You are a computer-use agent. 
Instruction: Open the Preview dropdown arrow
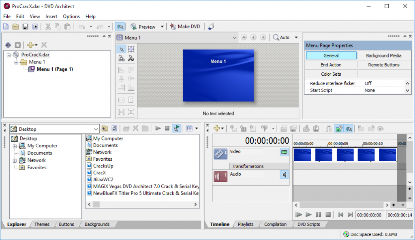pyautogui.click(x=162, y=27)
